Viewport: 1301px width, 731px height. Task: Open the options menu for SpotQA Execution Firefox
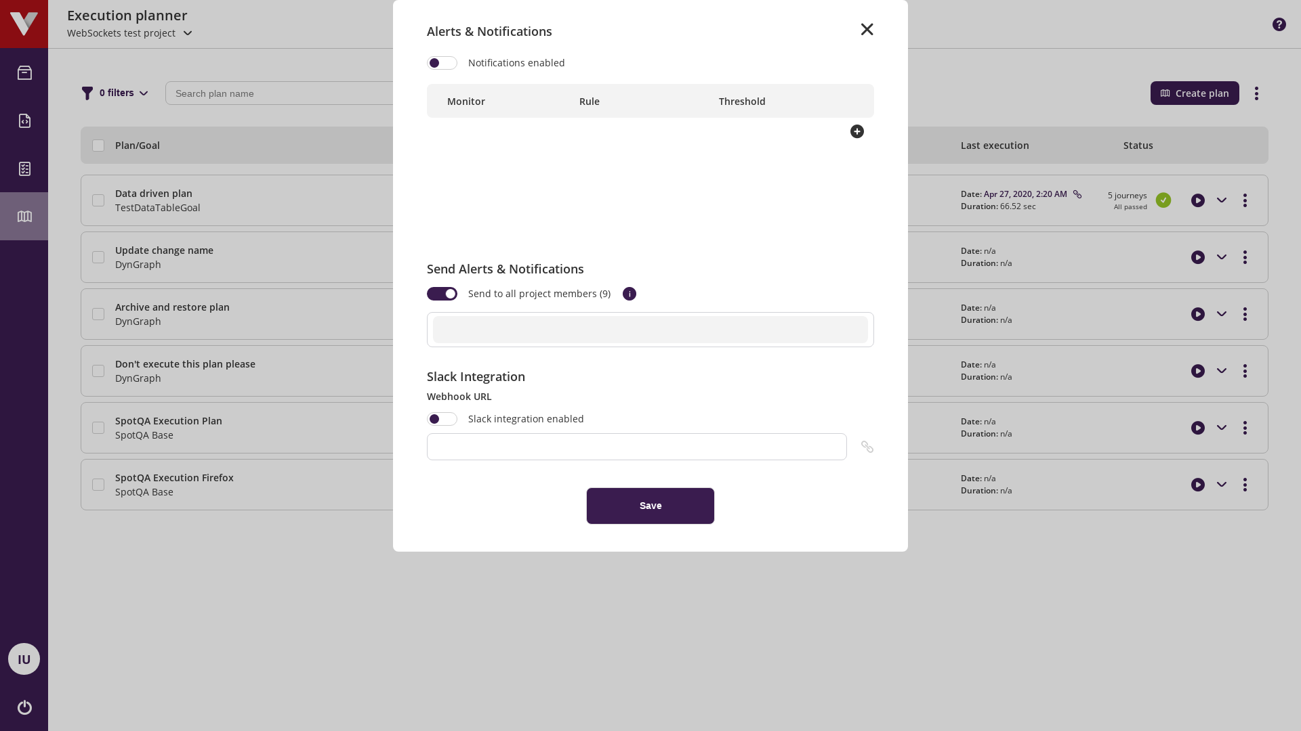[x=1245, y=485]
